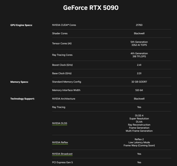177x166 pixels.
Task: Open the NVIDIA Reflex link
Action: tap(60, 142)
